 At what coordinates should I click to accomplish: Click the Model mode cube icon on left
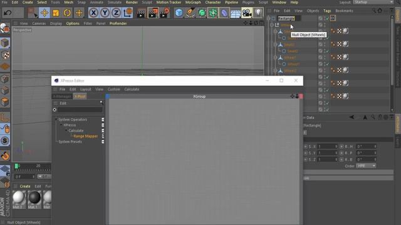tap(5, 43)
